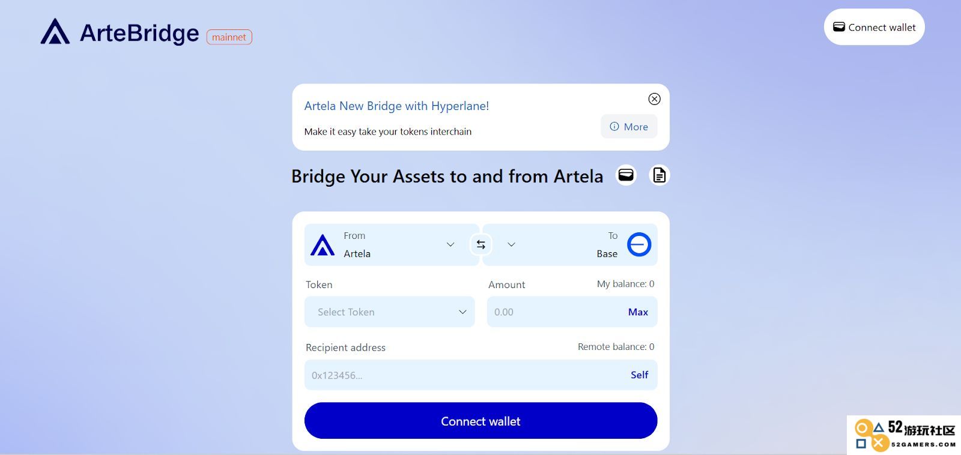Screen dimensions: 961x455
Task: Click the More button in the banner
Action: click(629, 127)
